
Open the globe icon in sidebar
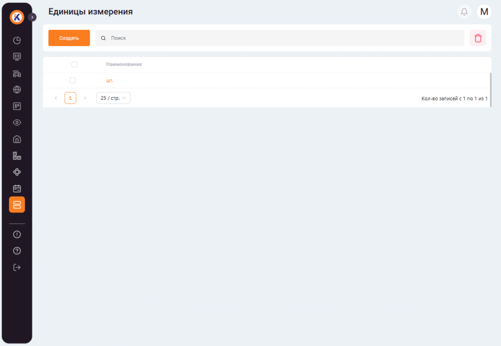click(17, 90)
